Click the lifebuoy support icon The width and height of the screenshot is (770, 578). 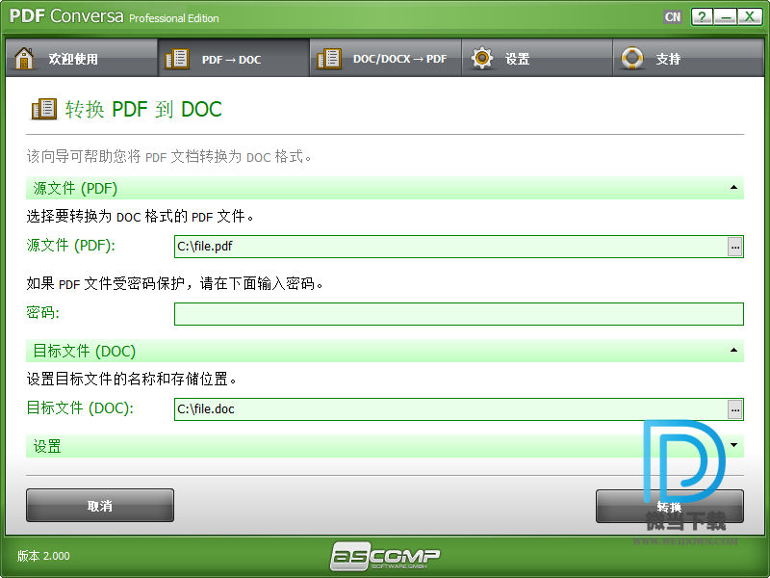(x=632, y=59)
